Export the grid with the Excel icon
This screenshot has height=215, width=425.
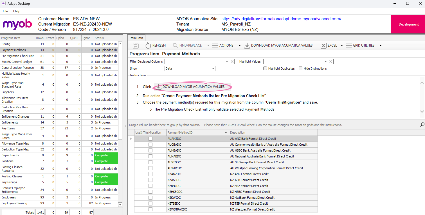click(323, 45)
